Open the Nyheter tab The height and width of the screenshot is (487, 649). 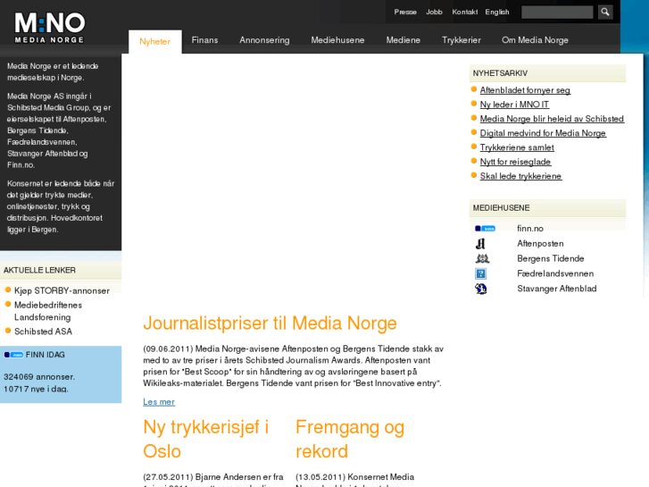(x=154, y=41)
